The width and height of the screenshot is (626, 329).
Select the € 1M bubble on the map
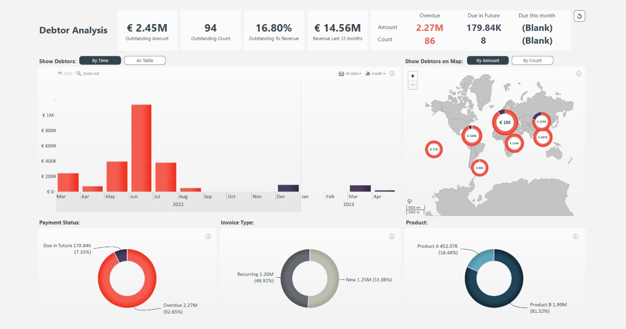tap(504, 123)
